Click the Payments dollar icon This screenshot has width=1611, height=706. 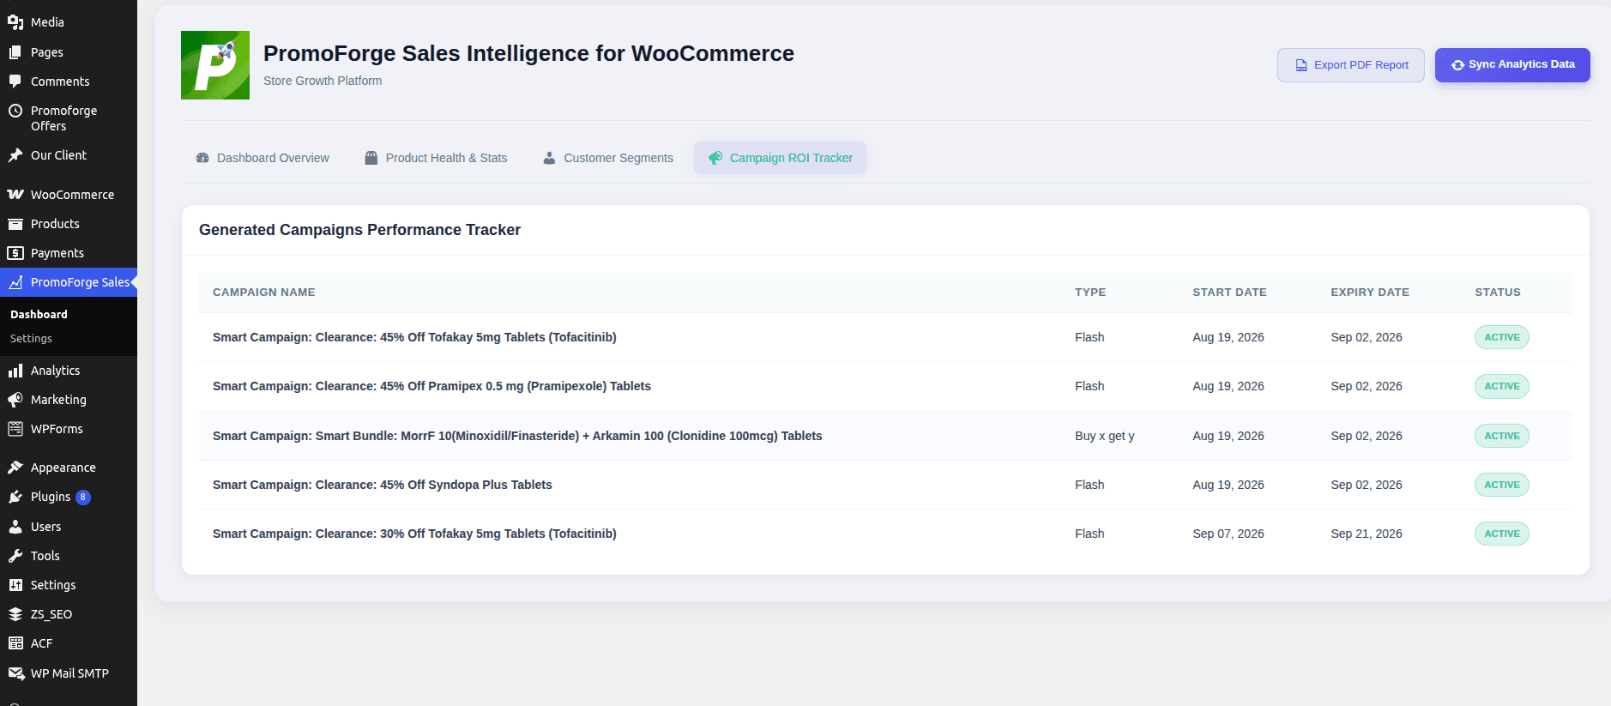[x=15, y=253]
